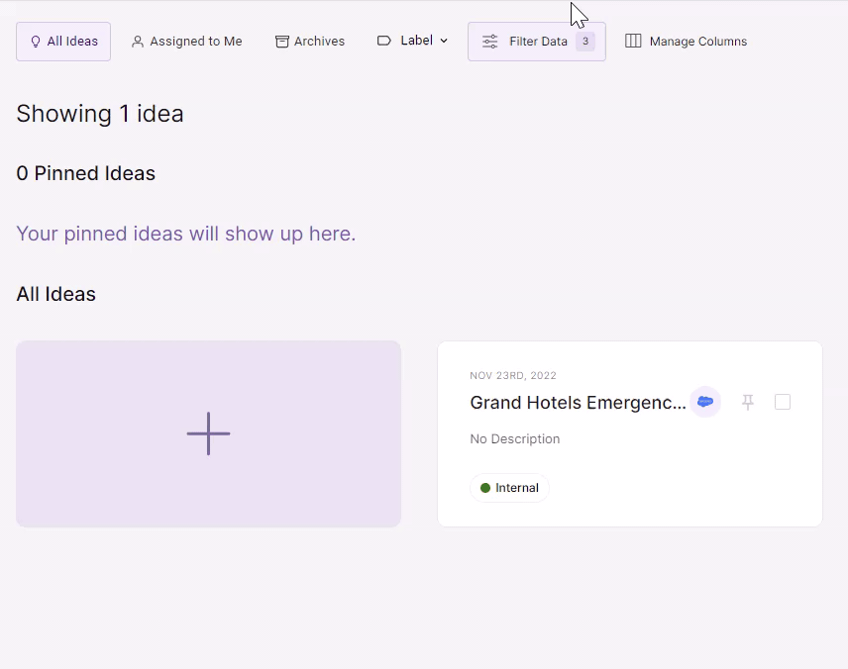Select the Grand Hotels idea checkbox
The width and height of the screenshot is (848, 669).
(783, 402)
